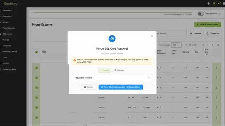The width and height of the screenshot is (225, 126).
Task: Sort by FQDN column header
Action: (x=44, y=52)
